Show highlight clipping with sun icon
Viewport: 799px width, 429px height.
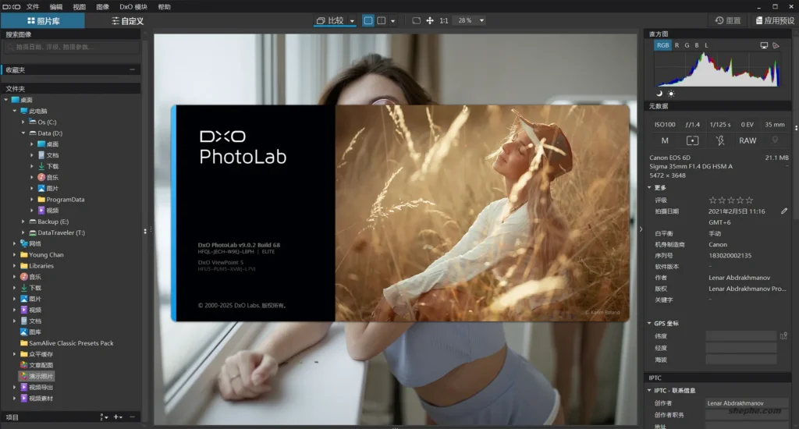(x=671, y=94)
